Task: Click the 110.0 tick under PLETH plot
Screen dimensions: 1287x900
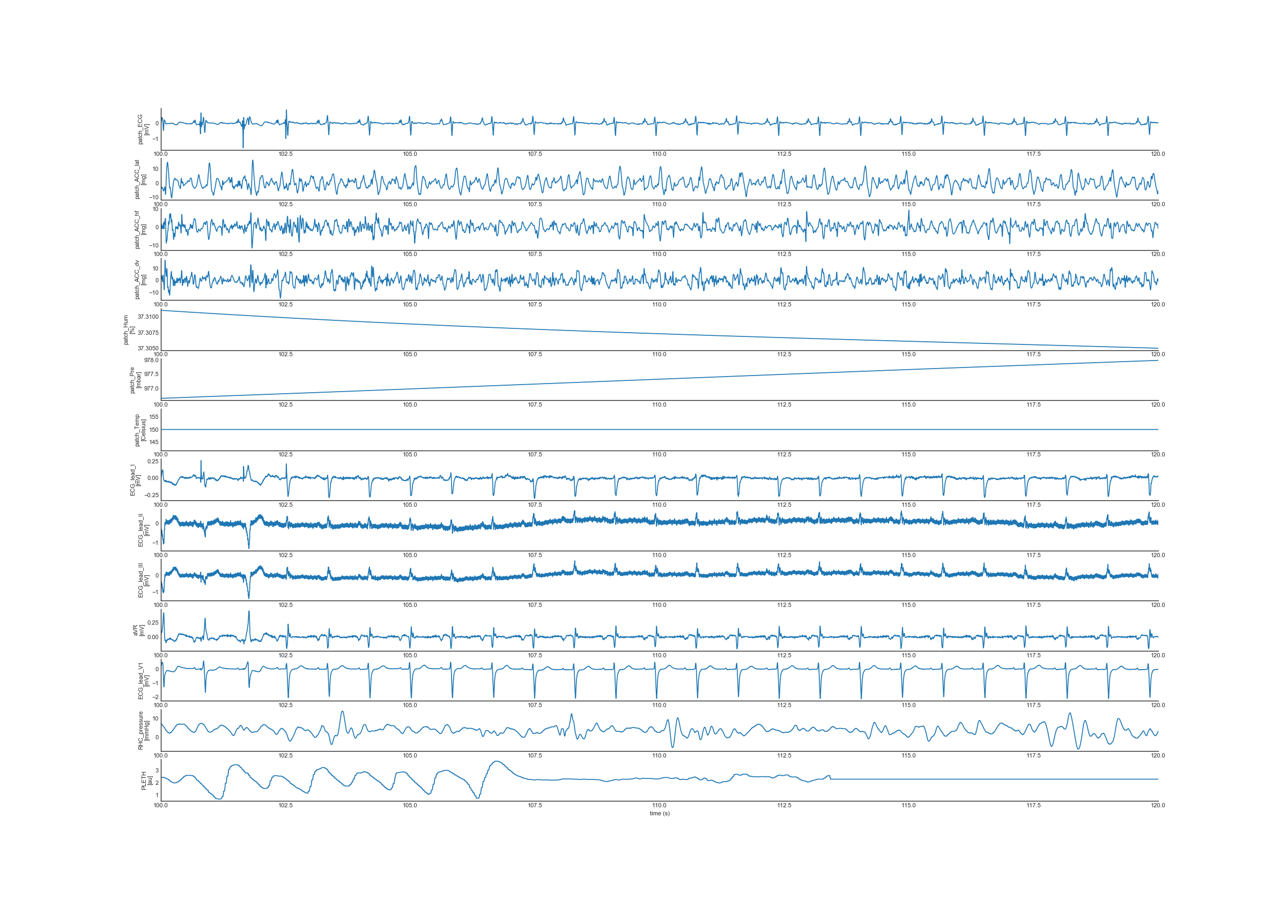Action: pos(659,805)
